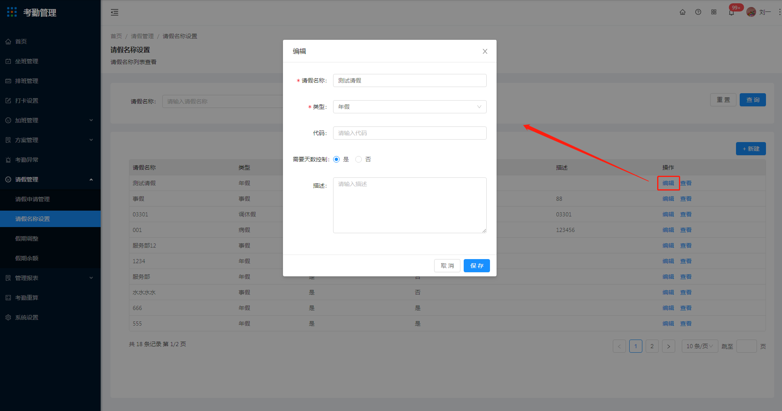Click the 考勤重算 sidebar icon
Screen dimensions: 782x411
pos(8,298)
